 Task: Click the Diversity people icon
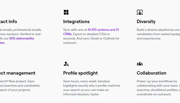tap(140, 12)
